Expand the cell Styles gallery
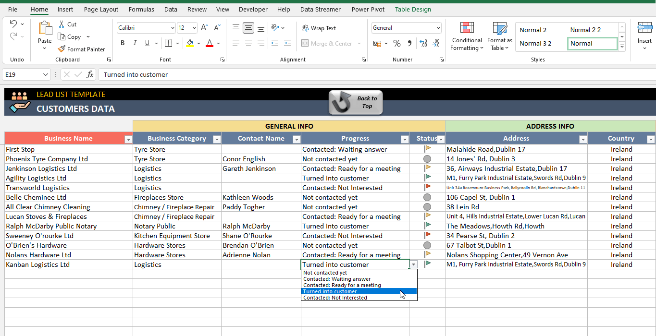This screenshot has height=336, width=656. 622,47
